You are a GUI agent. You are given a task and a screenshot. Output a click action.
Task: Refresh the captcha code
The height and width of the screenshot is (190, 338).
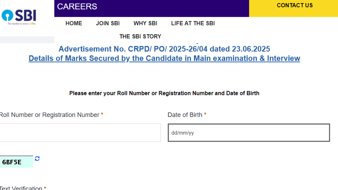37,158
